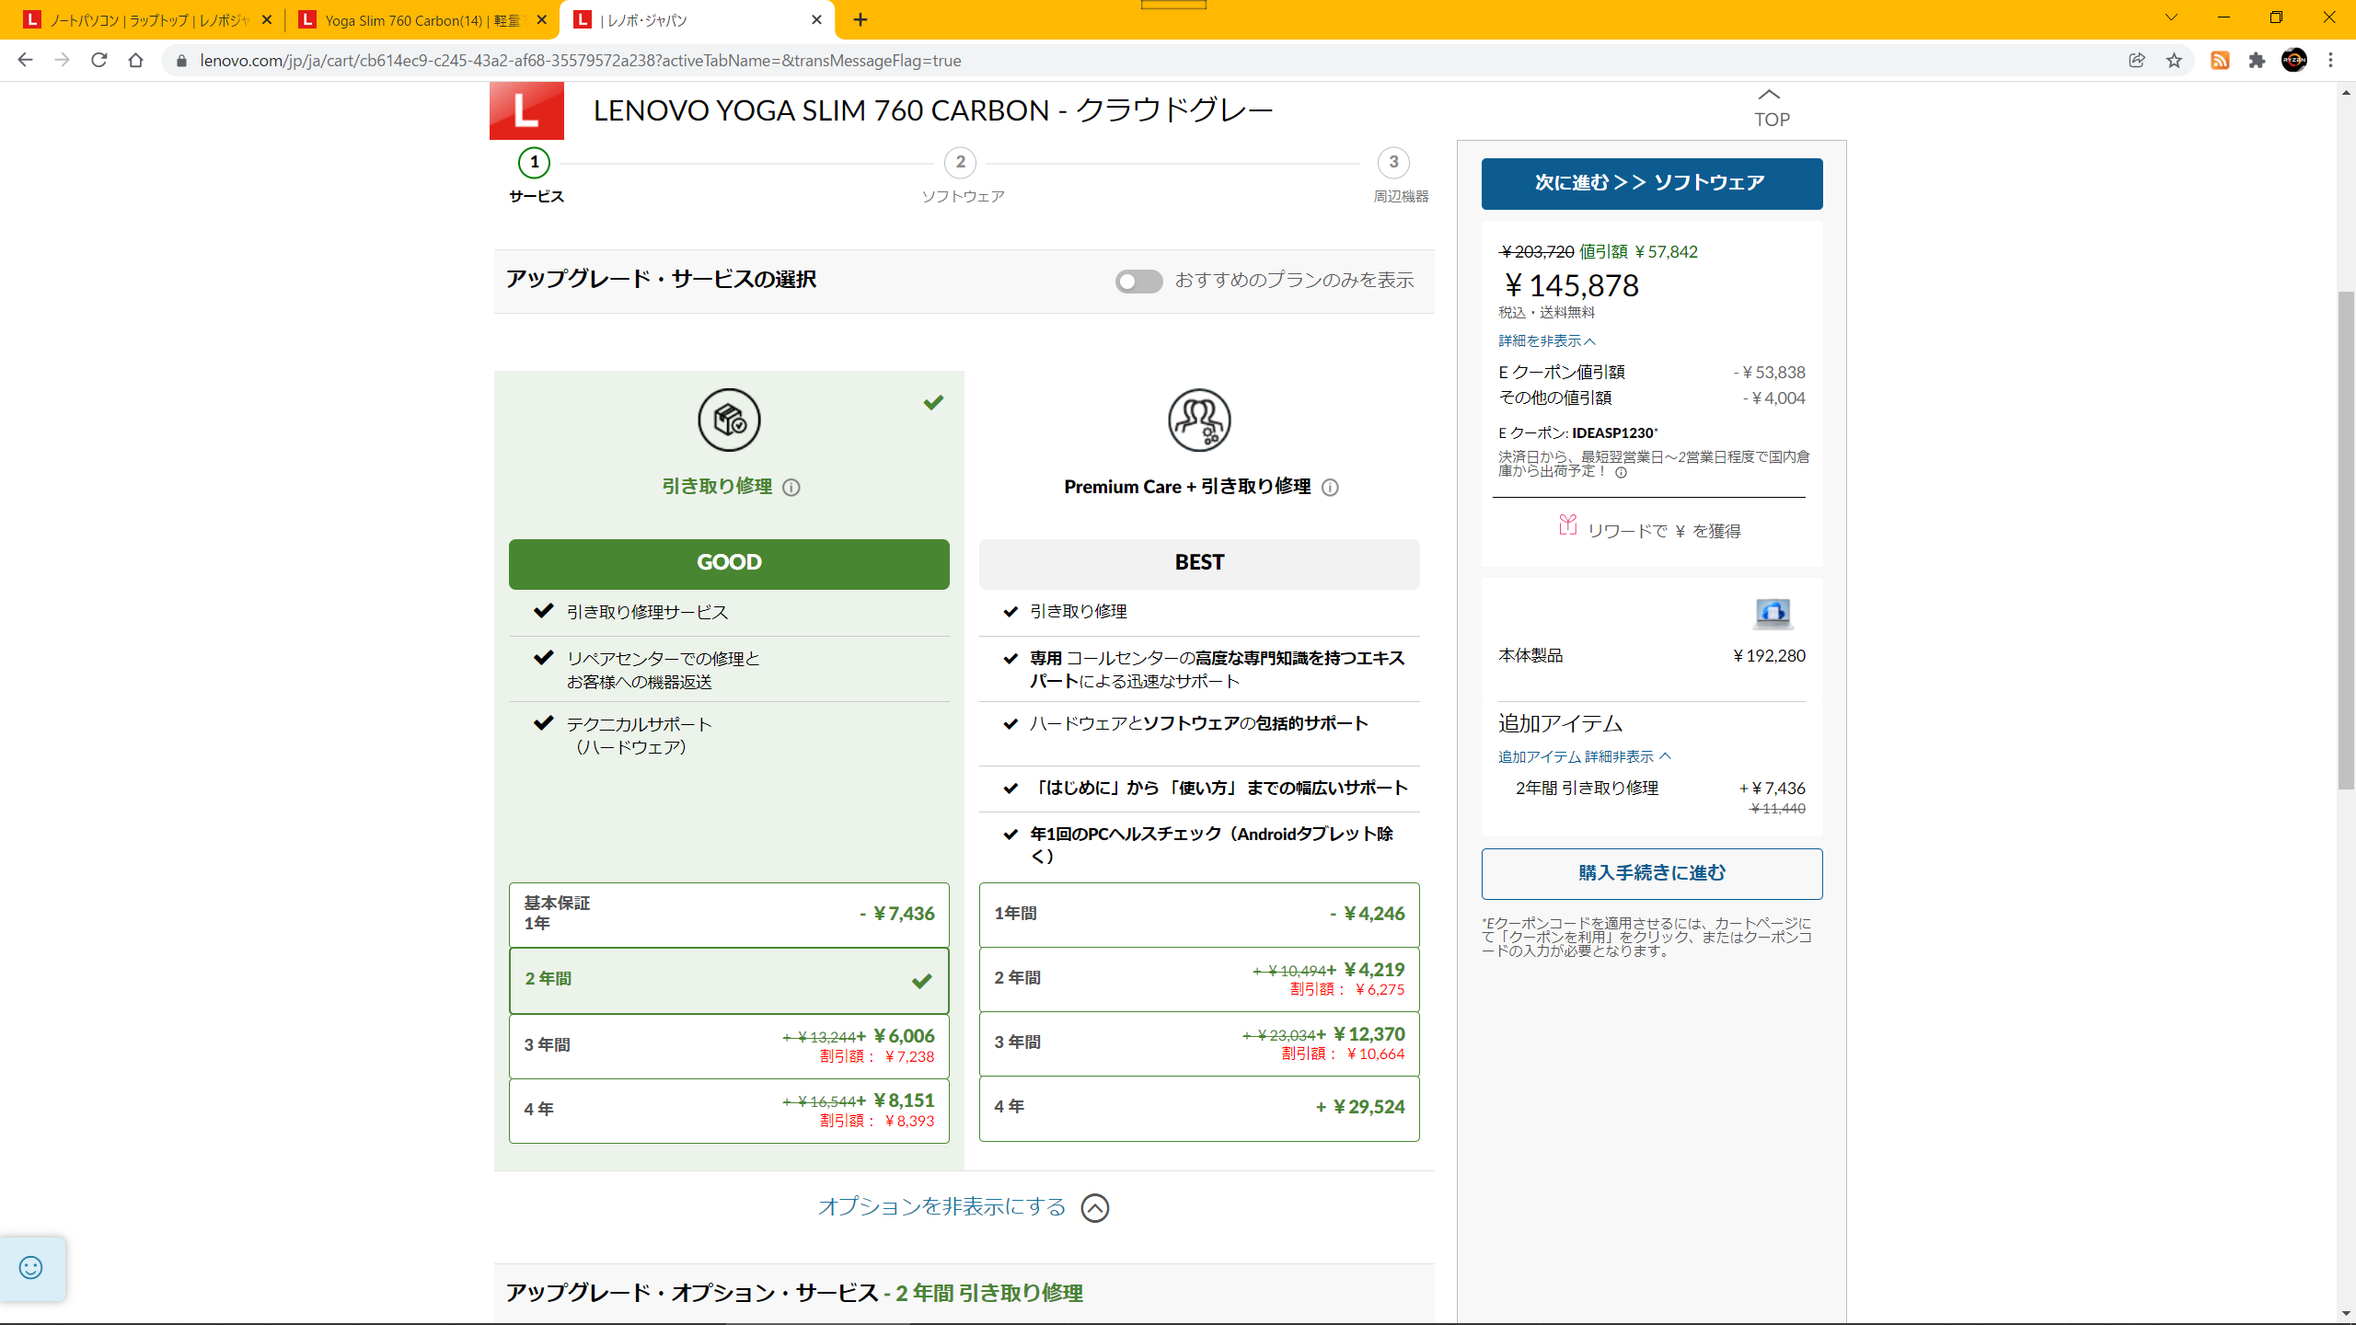Select 基本保証 1年 option

(x=729, y=915)
